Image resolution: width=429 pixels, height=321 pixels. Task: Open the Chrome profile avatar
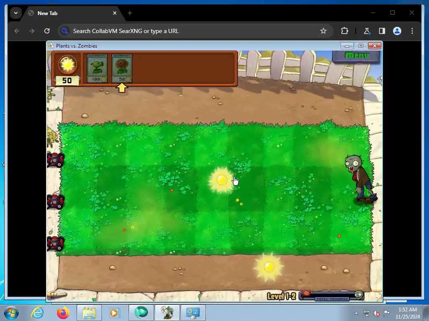[397, 31]
